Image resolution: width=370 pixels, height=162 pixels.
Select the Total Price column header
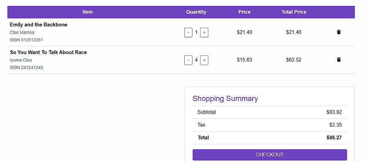(x=294, y=12)
